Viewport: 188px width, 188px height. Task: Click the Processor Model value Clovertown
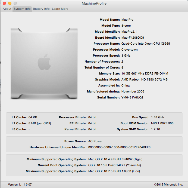[x=129, y=50]
